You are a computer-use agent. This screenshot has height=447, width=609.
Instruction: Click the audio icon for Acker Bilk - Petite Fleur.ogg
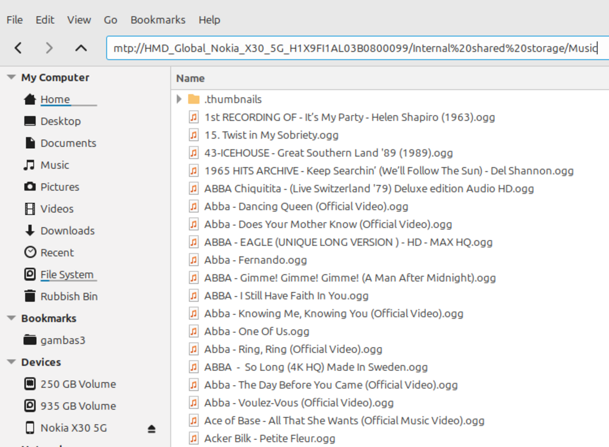coord(193,438)
